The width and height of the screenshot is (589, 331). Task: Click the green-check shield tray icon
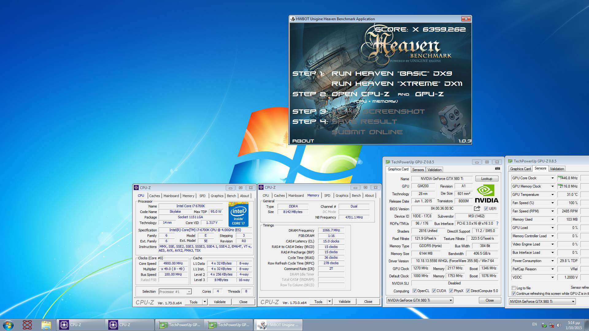click(x=544, y=325)
